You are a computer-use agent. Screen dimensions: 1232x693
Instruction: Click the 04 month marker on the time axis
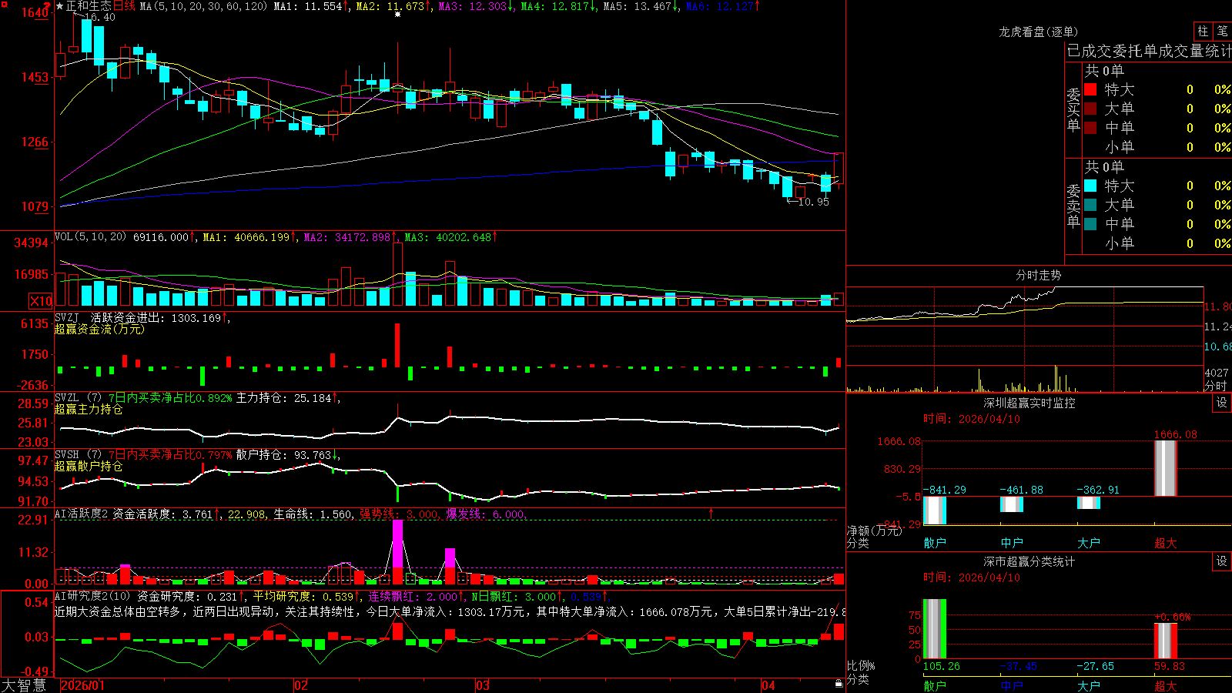(768, 685)
